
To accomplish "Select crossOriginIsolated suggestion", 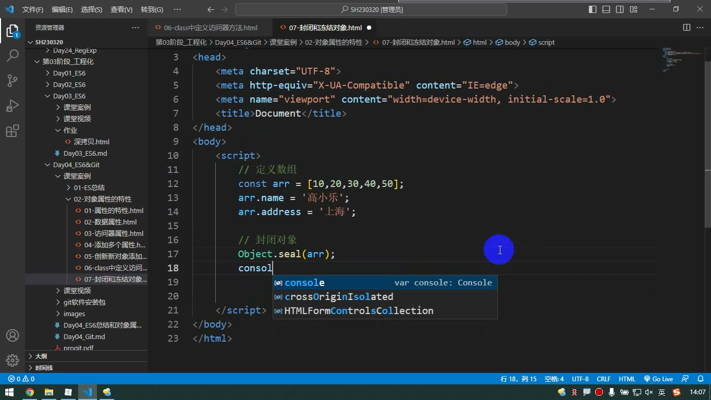I will click(x=385, y=297).
